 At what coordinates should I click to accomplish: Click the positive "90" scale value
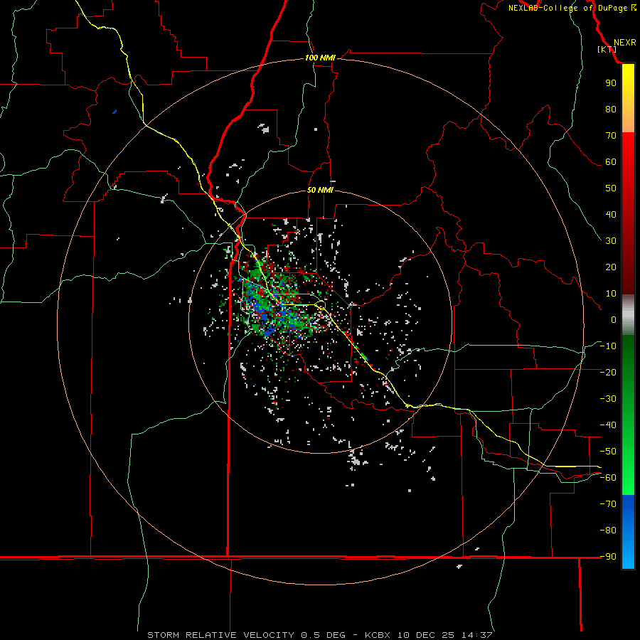(611, 83)
